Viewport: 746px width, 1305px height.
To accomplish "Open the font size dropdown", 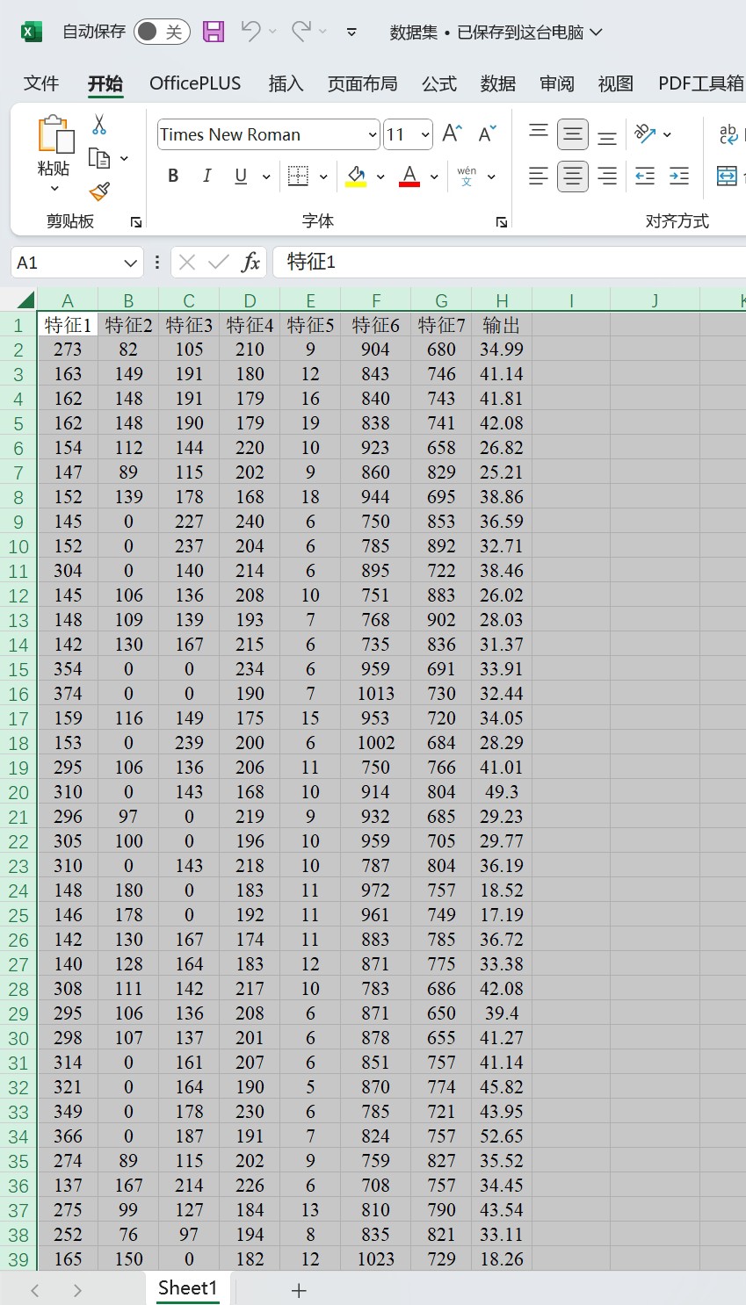I will pyautogui.click(x=426, y=134).
